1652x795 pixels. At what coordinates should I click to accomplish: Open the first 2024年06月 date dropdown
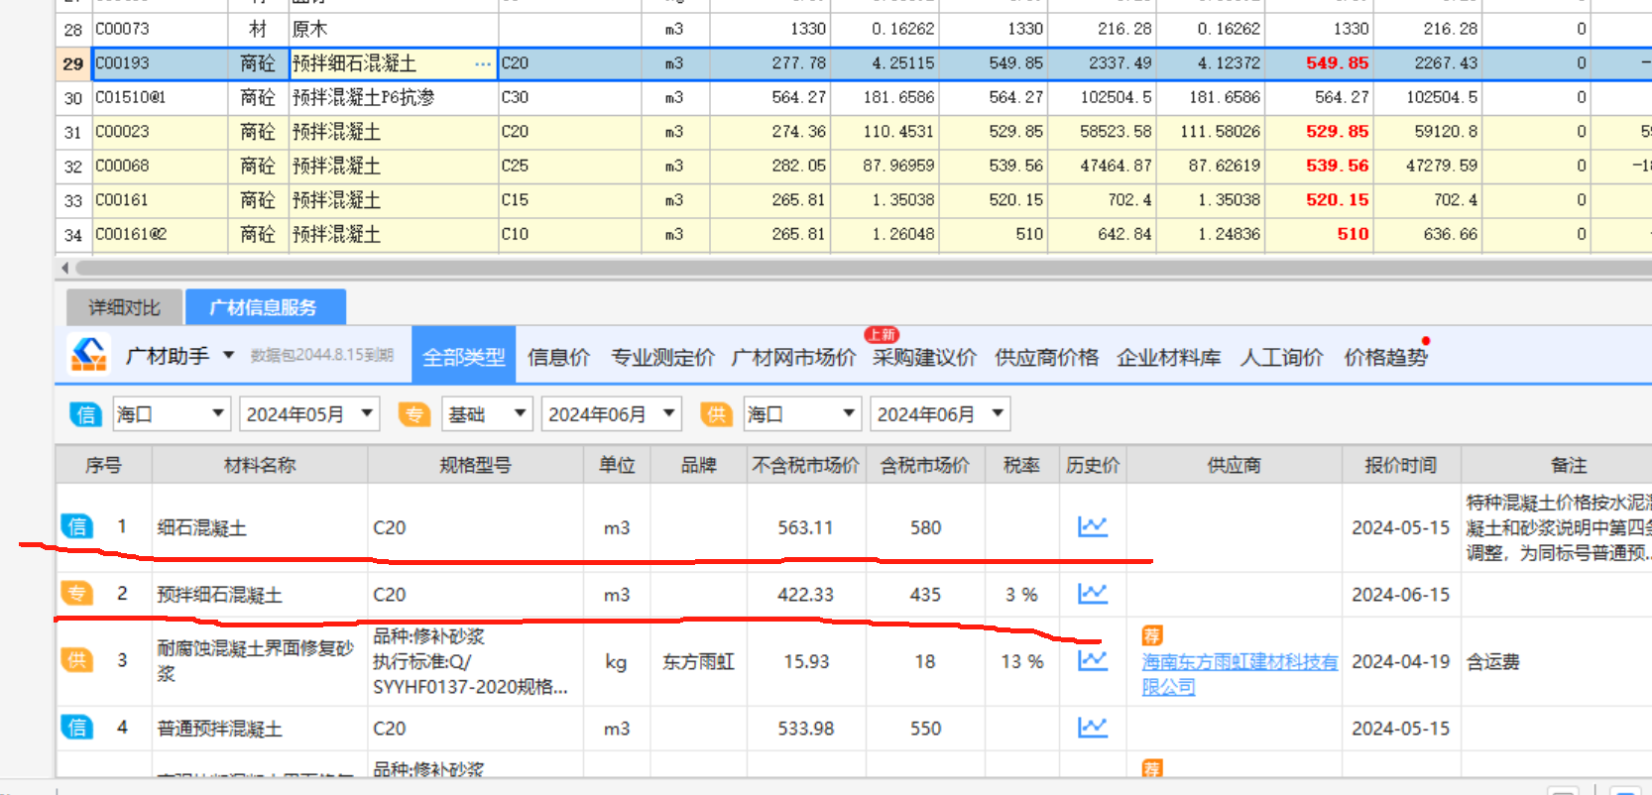pyautogui.click(x=612, y=413)
